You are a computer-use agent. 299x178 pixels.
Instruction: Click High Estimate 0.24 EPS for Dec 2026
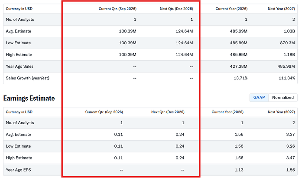coord(180,158)
